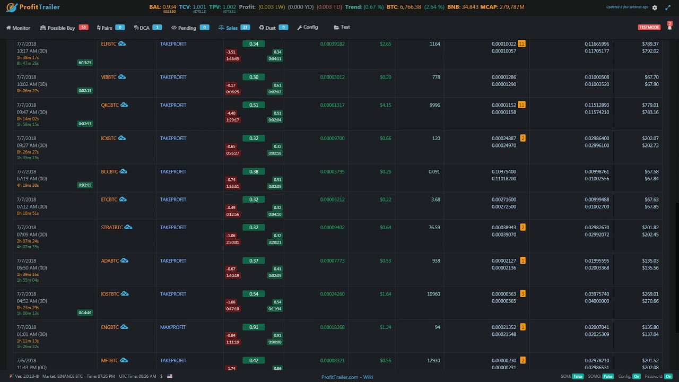Open the BCCBTC coin link
The width and height of the screenshot is (679, 382).
[x=109, y=172]
